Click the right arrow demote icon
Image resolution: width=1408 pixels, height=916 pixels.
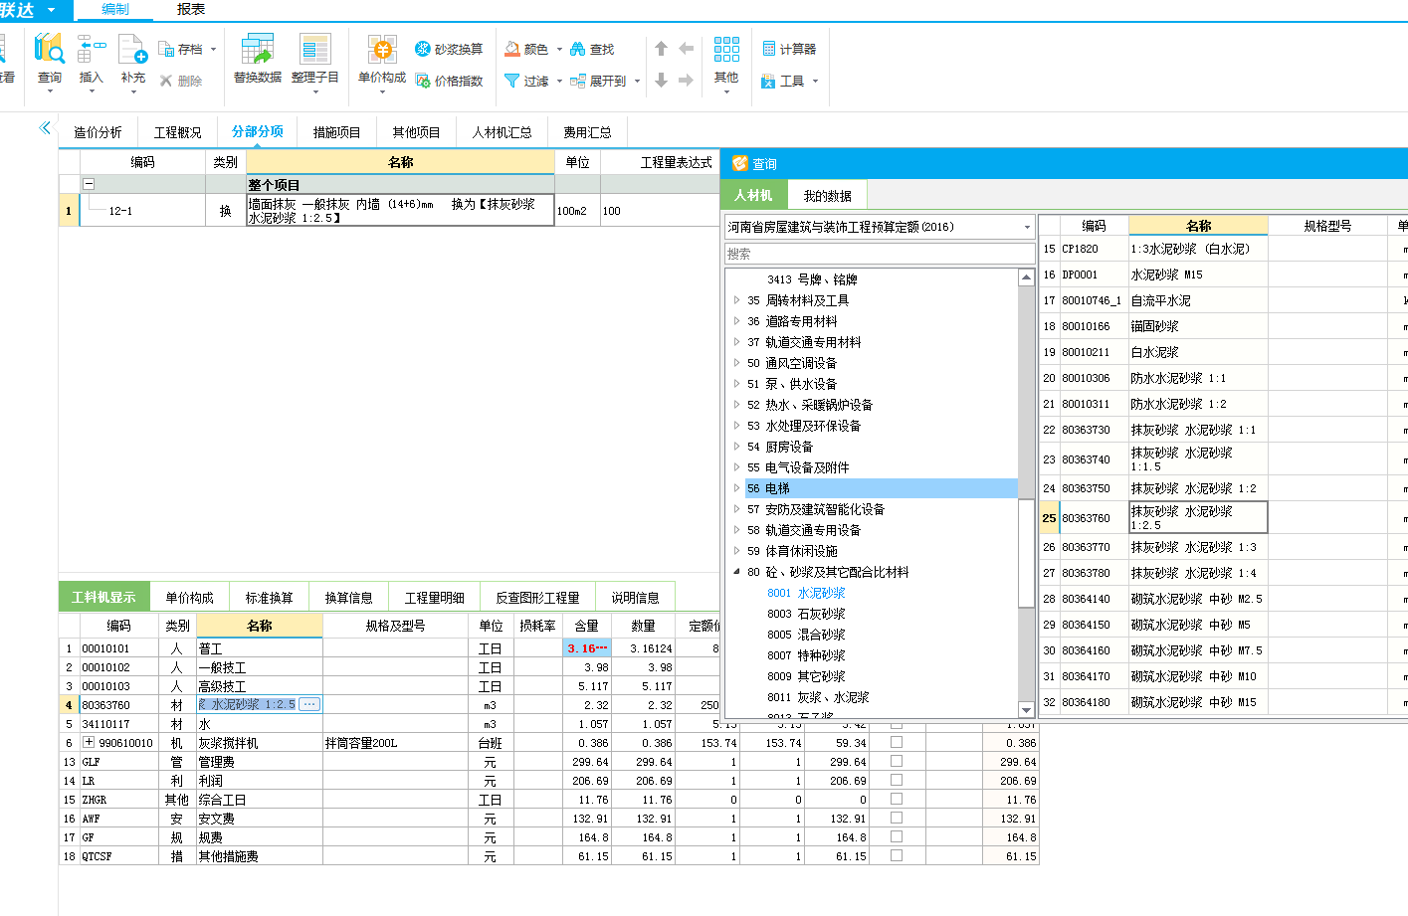(686, 80)
